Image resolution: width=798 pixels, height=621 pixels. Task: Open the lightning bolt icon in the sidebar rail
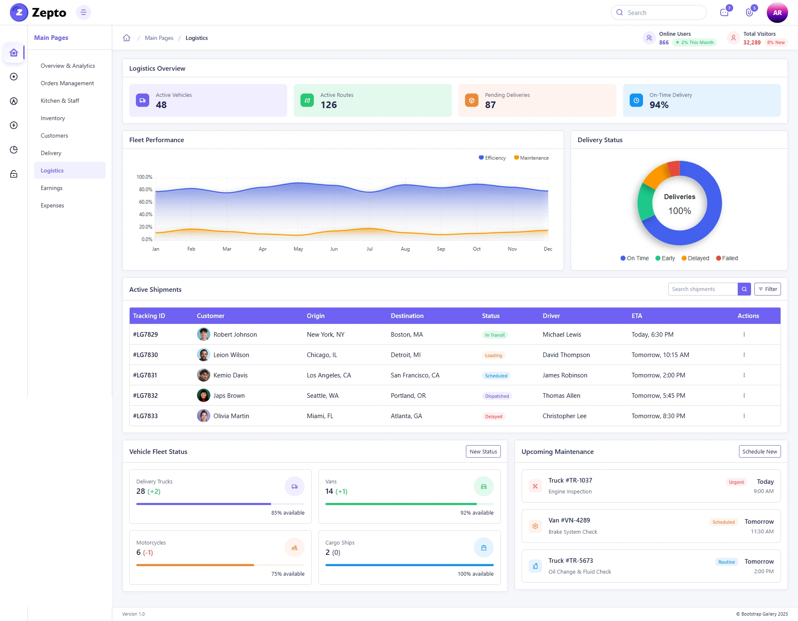click(14, 125)
